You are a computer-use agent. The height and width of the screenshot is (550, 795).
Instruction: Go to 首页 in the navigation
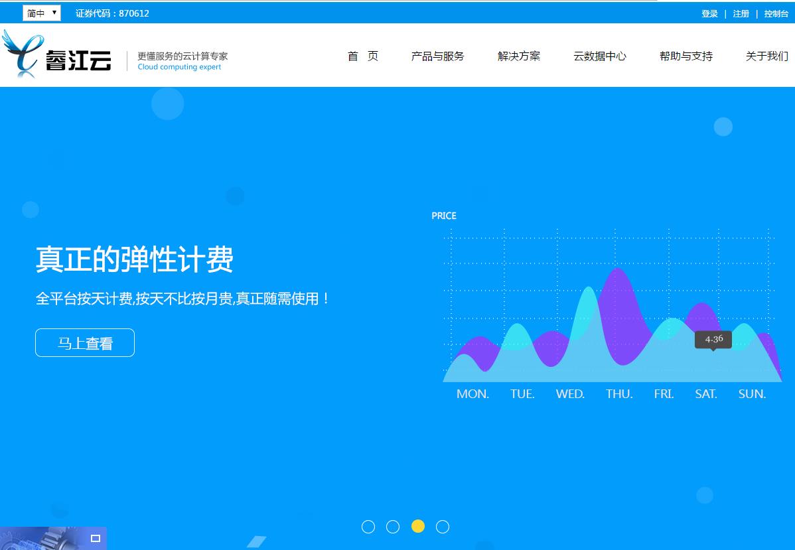(x=363, y=56)
